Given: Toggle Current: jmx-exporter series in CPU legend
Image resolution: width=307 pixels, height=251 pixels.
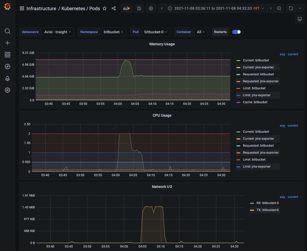Looking at the screenshot, I should 258,138.
